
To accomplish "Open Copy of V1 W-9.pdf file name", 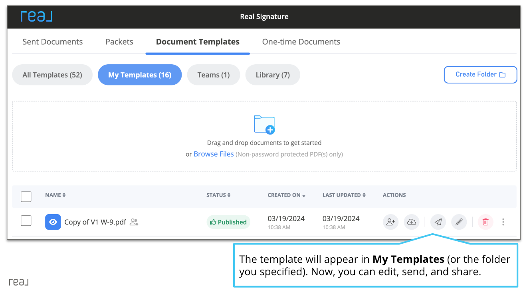I will [95, 222].
